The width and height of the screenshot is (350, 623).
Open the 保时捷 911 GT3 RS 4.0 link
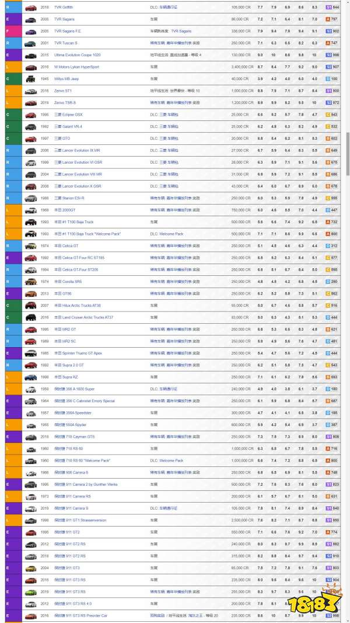(72, 604)
